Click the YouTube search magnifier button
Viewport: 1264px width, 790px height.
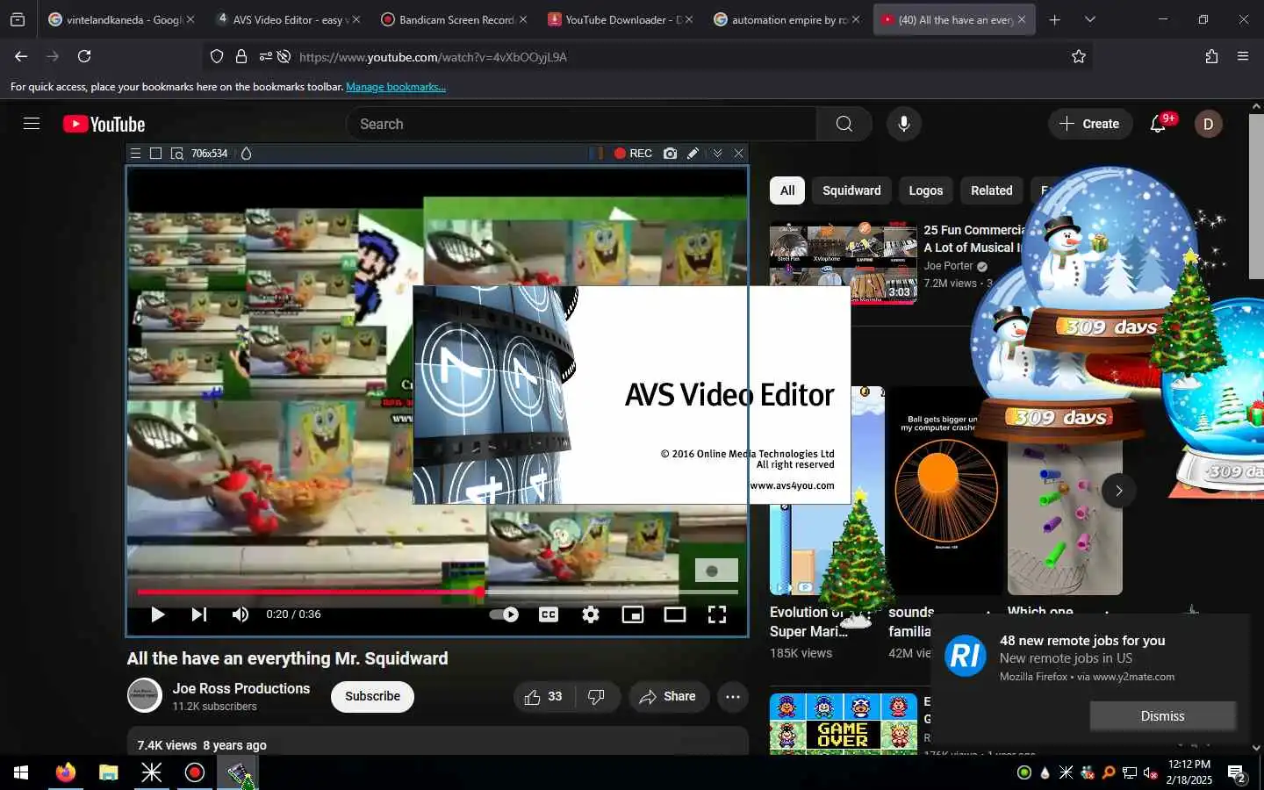[844, 124]
